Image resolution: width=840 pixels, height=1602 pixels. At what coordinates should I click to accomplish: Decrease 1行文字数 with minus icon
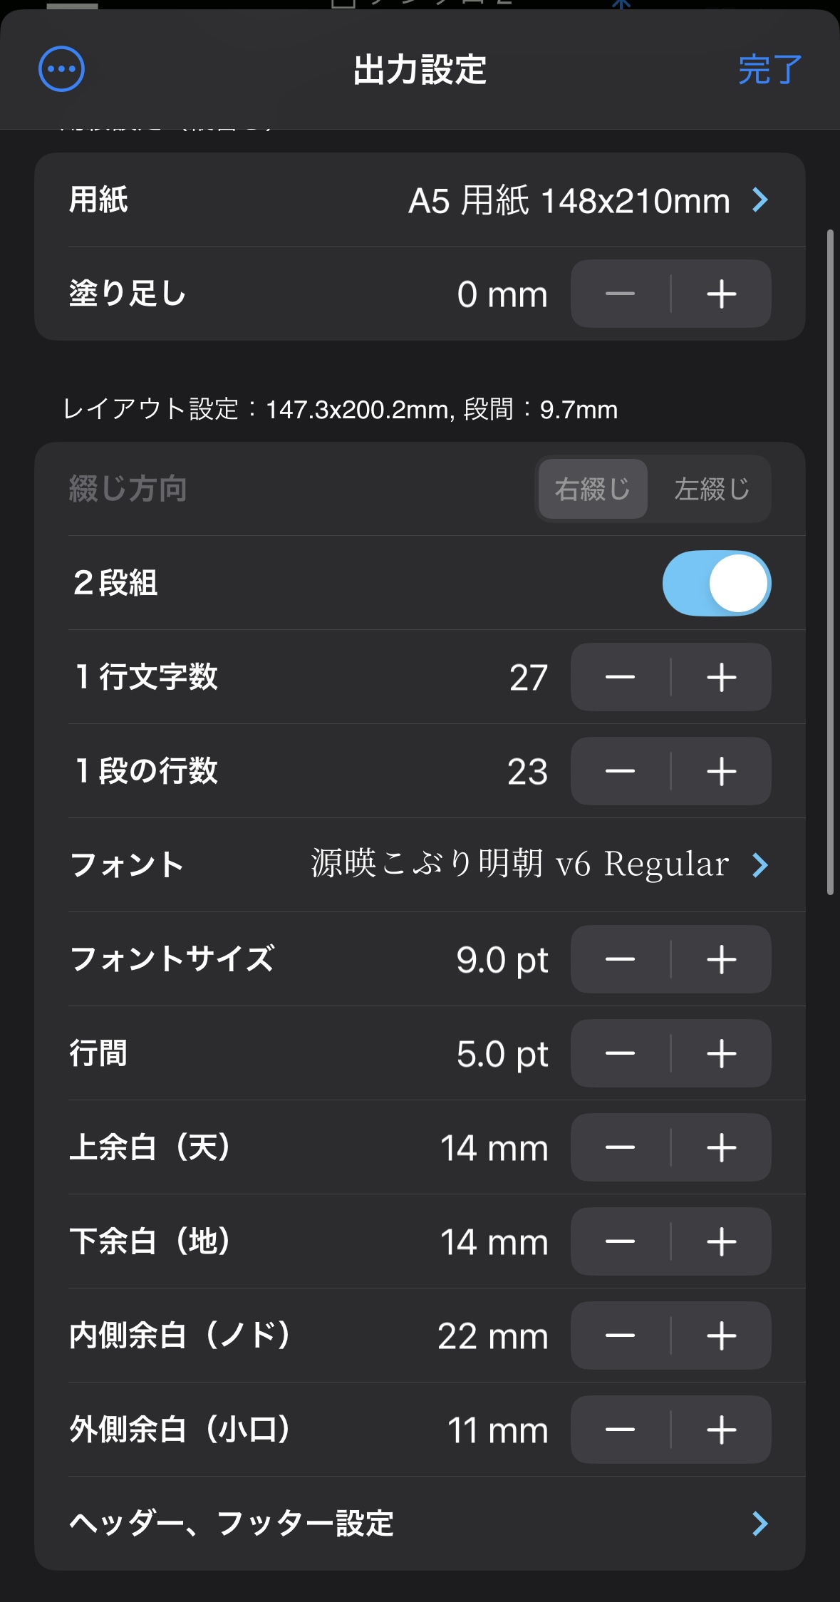[x=620, y=677]
